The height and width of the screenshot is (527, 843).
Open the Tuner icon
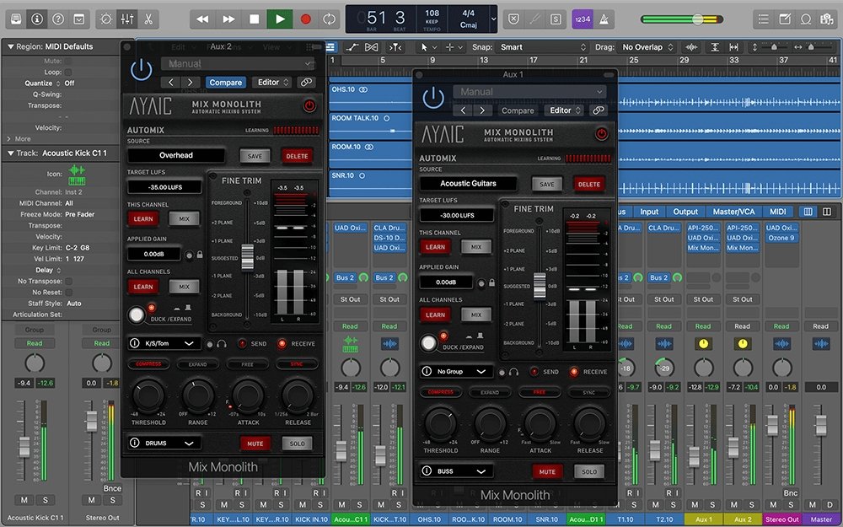coord(535,19)
